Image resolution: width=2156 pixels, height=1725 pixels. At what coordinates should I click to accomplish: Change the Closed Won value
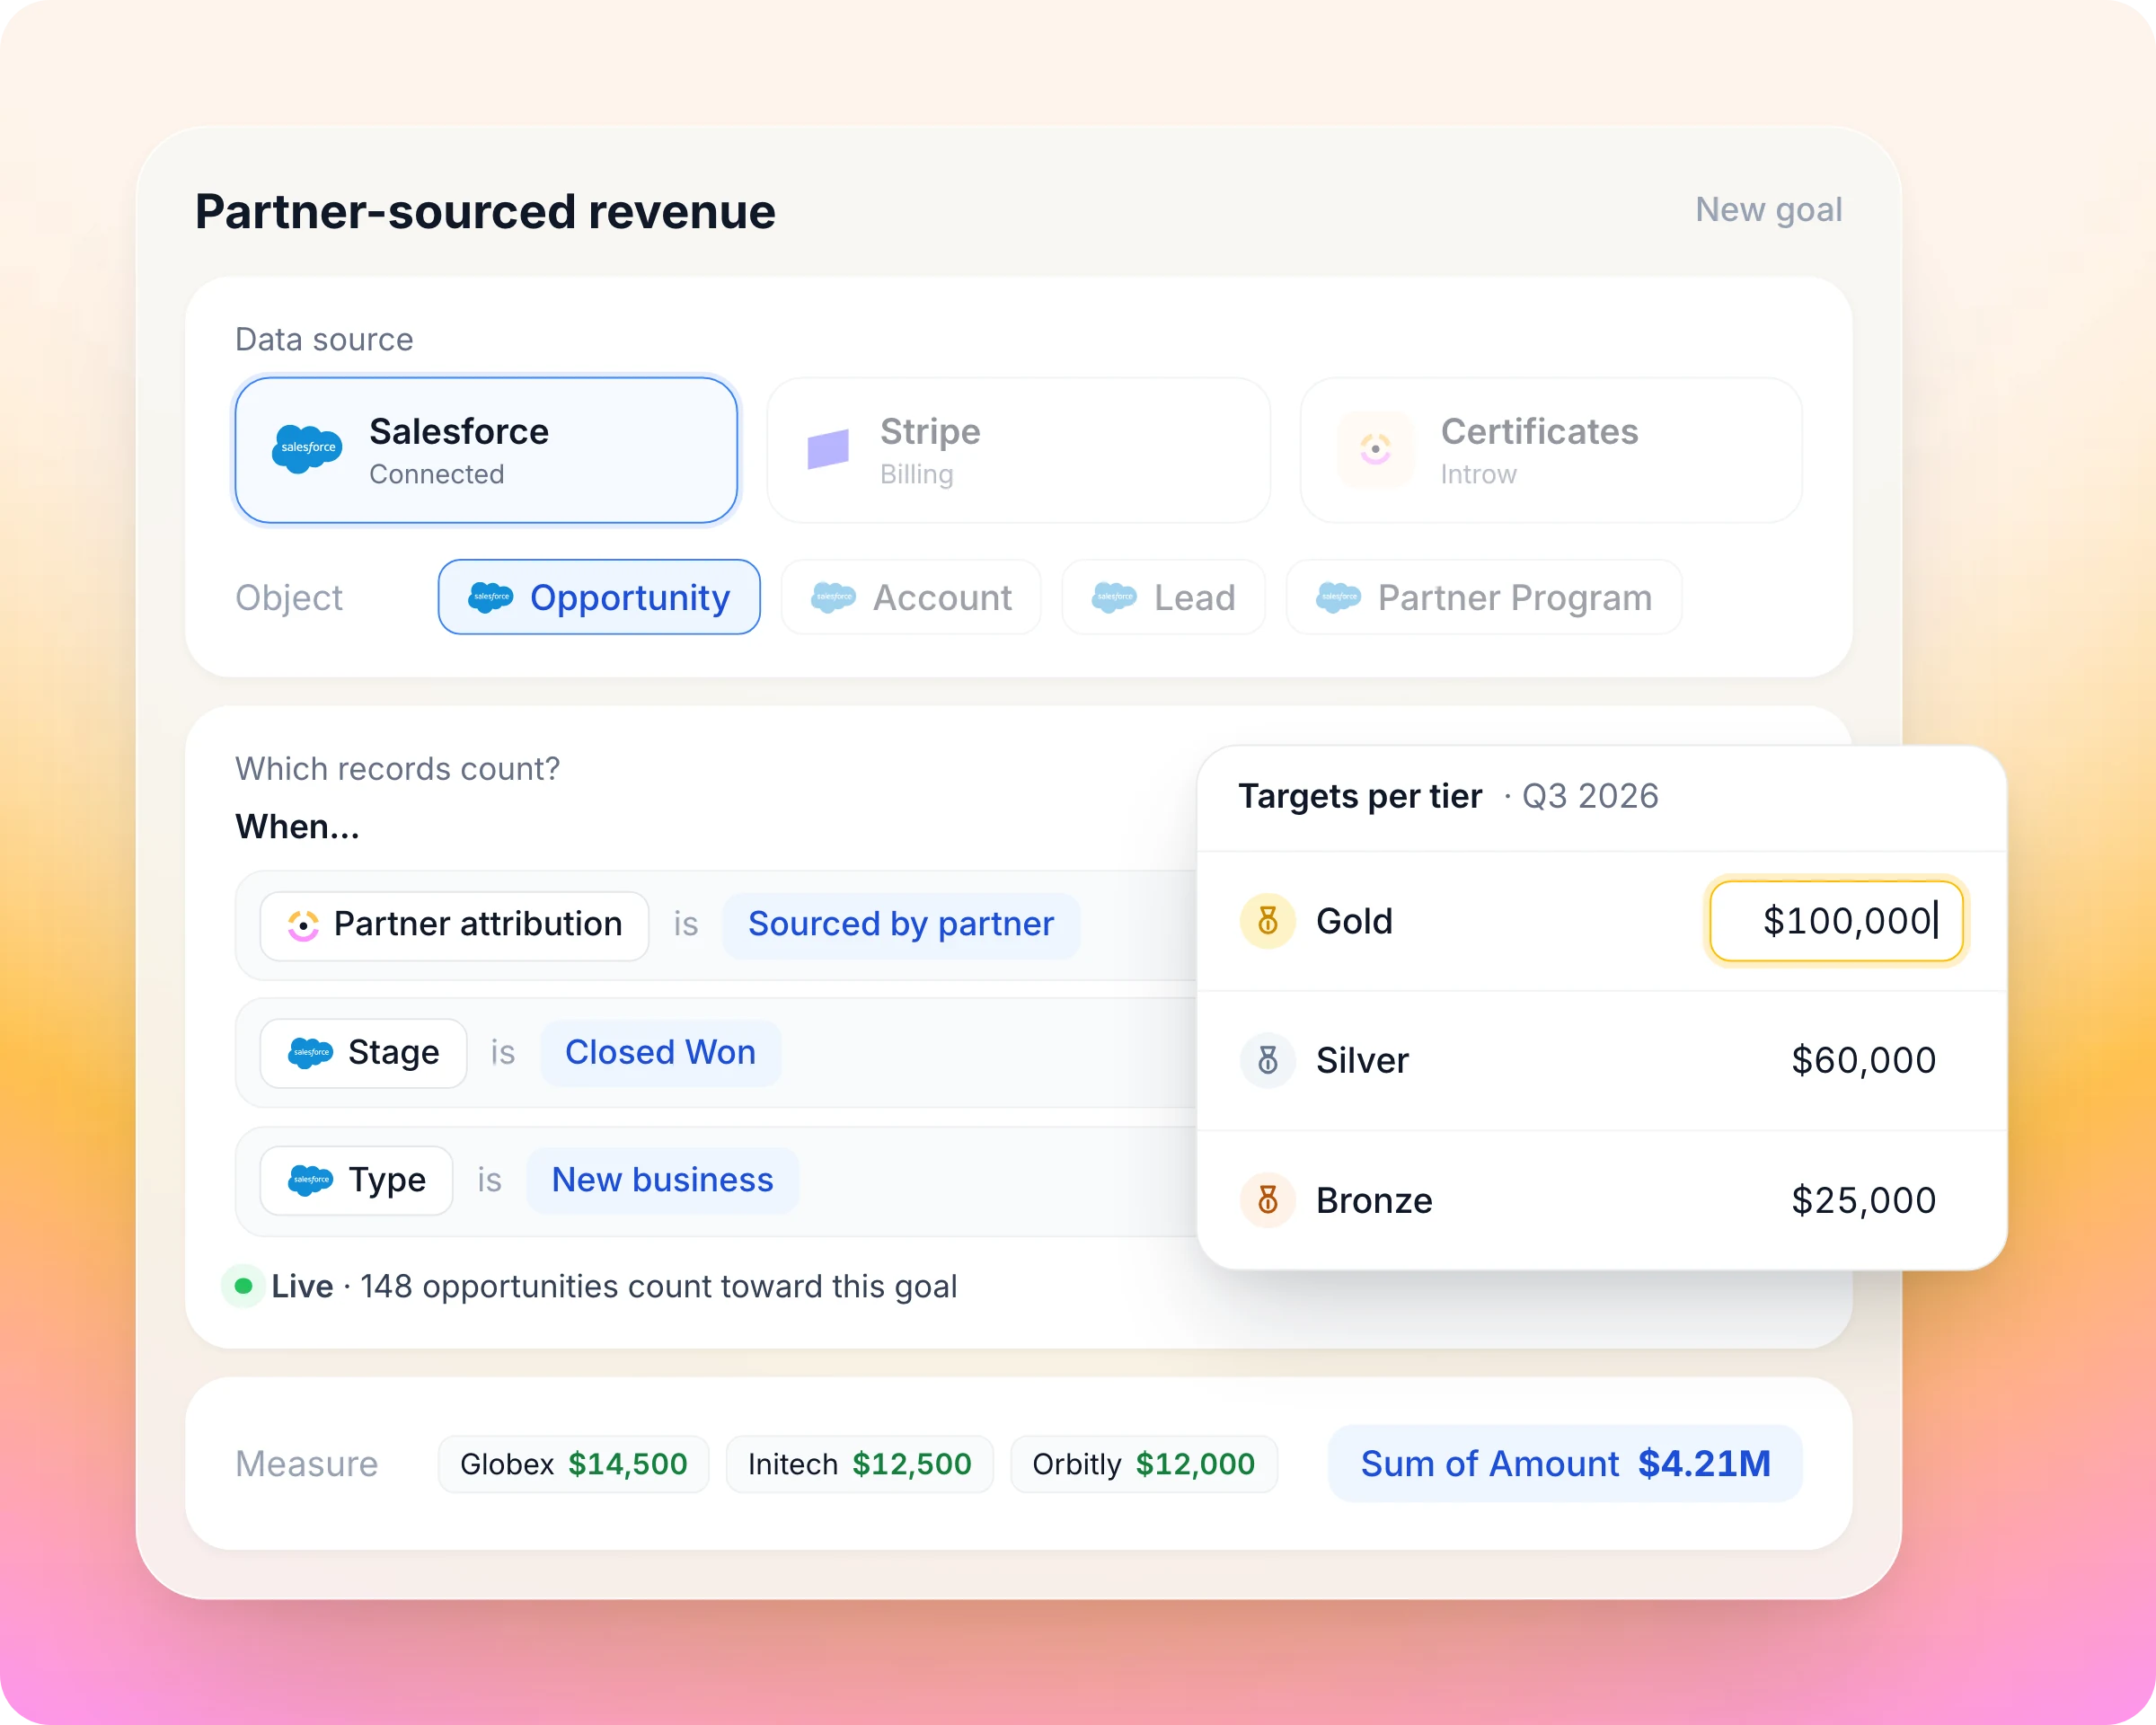660,1053
